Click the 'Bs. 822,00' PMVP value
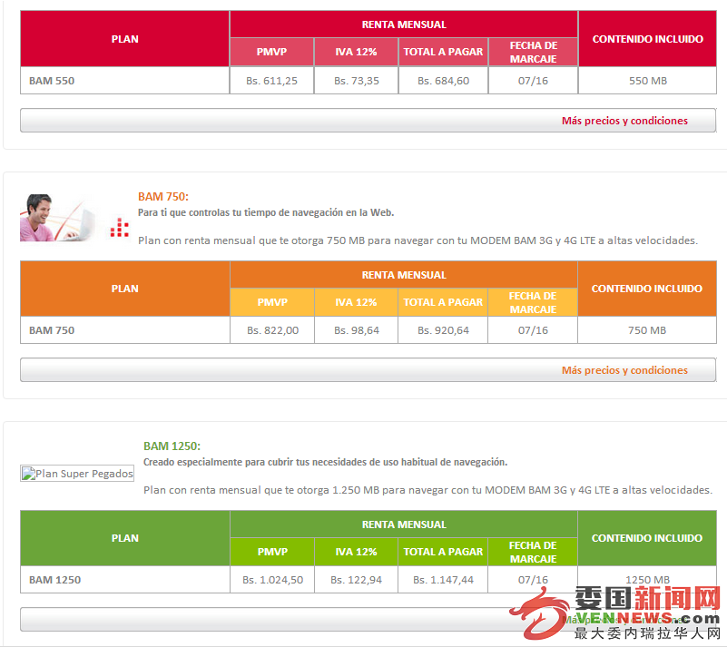This screenshot has width=727, height=647. pyautogui.click(x=272, y=330)
